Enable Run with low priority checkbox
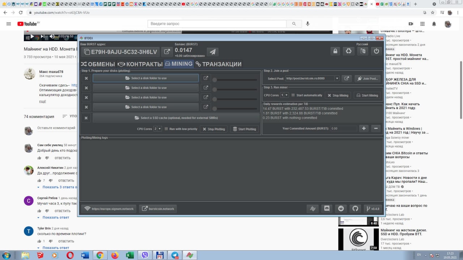Viewport: 463px width, 260px height. (x=166, y=129)
